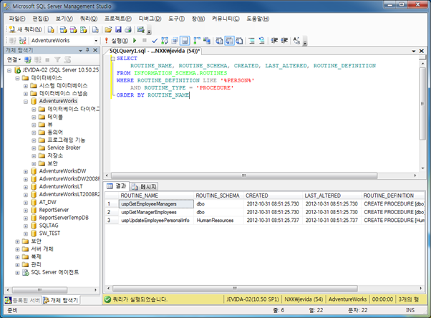Open the 도구(T) menu
431x318 pixels.
(176, 19)
